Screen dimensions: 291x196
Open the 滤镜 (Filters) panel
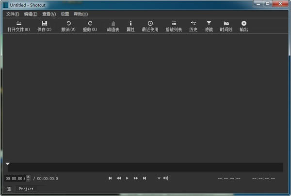pyautogui.click(x=209, y=26)
